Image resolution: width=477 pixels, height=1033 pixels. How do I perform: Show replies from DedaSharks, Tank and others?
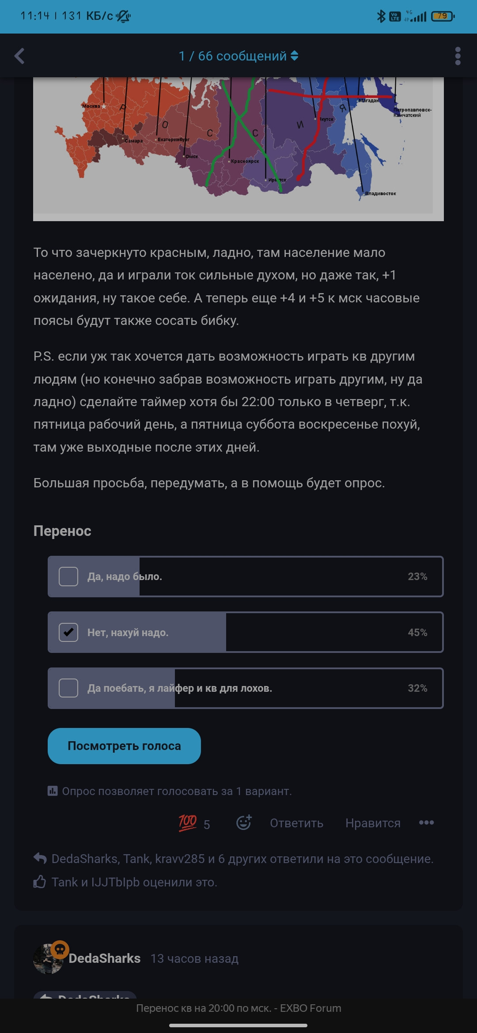tap(242, 859)
